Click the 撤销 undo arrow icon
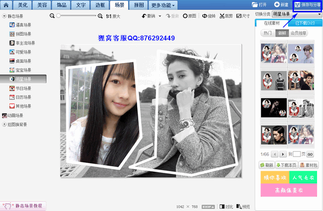 pos(144,16)
